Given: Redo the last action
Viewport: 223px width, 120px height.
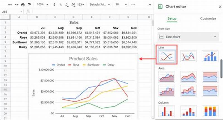Looking at the screenshot, I should (x=16, y=4).
